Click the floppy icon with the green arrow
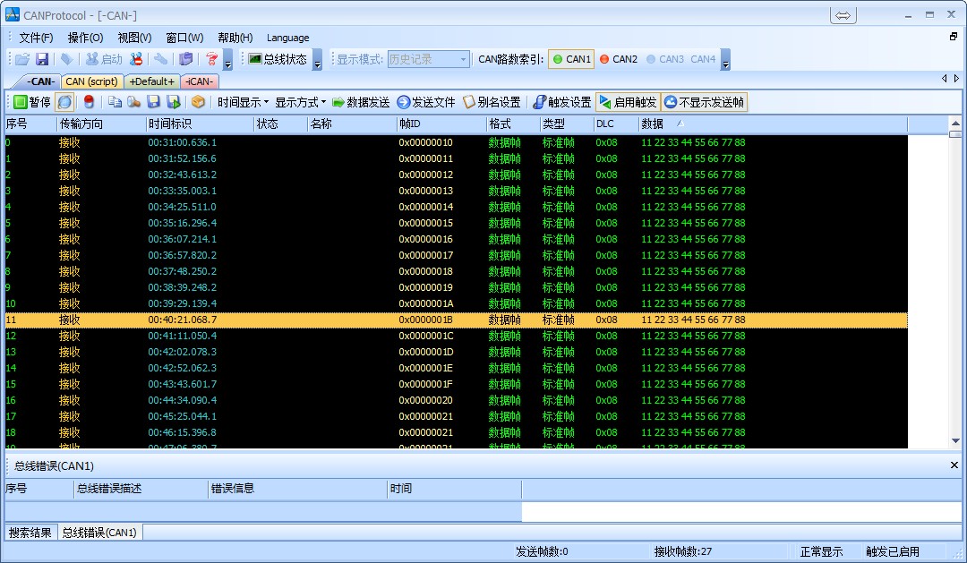The image size is (967, 563). 174,102
